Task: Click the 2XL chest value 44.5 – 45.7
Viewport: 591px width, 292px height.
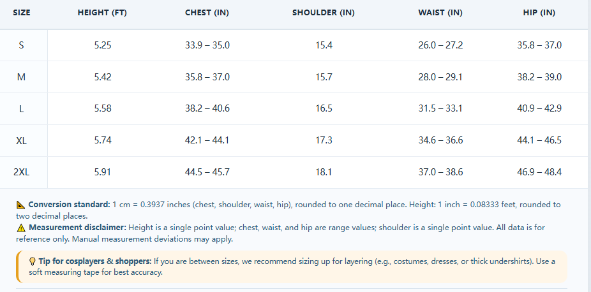Action: [x=207, y=172]
